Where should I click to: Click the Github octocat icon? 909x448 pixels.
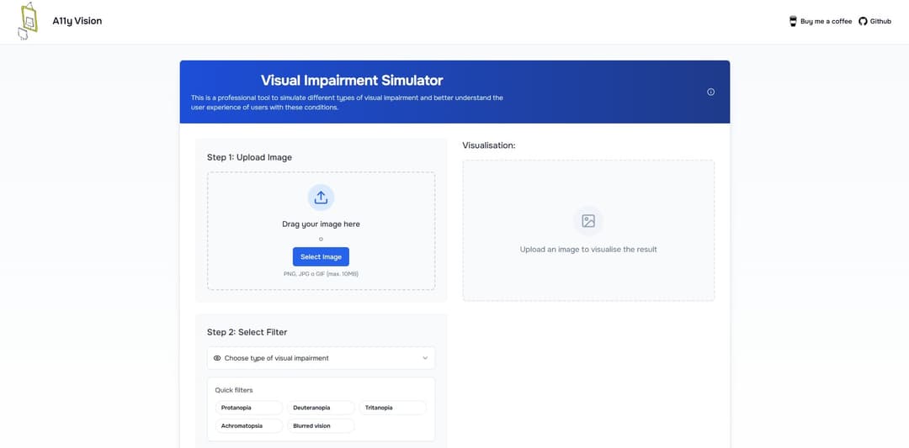(x=863, y=21)
